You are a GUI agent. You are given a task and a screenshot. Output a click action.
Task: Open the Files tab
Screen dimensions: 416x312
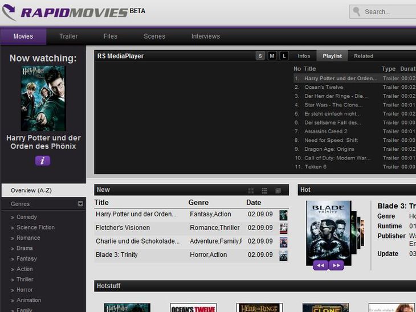coord(111,36)
